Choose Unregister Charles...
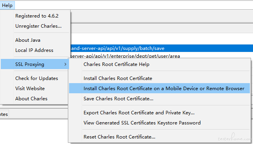 click(38, 26)
